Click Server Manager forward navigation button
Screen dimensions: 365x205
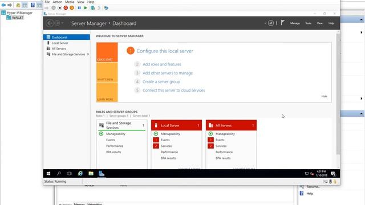tap(57, 23)
